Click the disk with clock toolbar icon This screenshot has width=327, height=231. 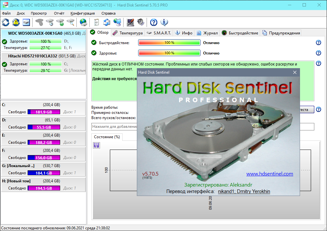tap(50, 22)
